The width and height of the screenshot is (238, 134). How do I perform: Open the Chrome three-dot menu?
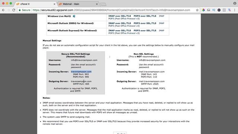coord(235,10)
